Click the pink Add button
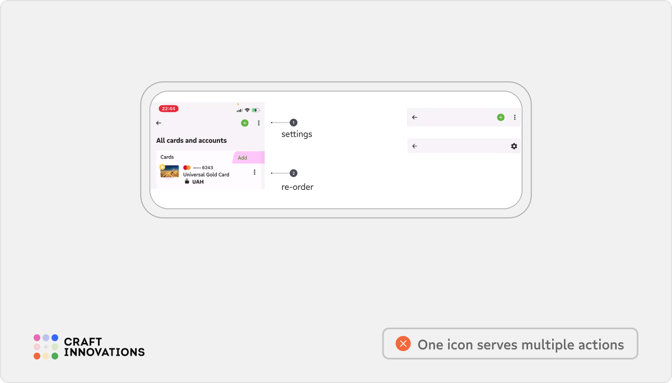This screenshot has height=383, width=672. click(x=242, y=158)
